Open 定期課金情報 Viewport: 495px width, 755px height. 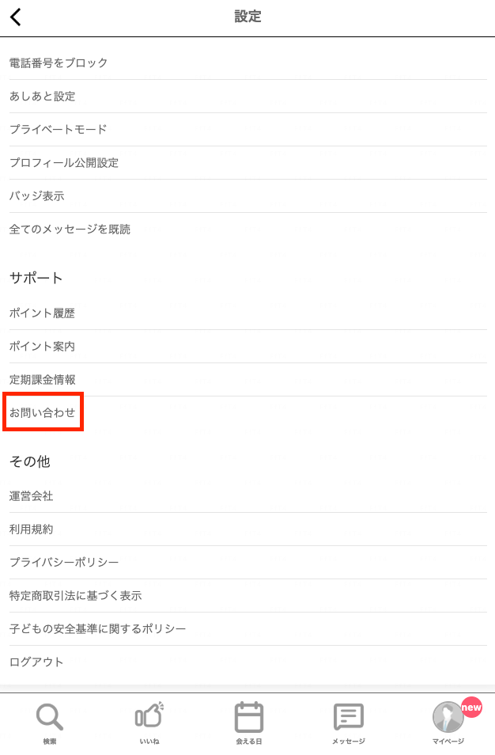click(x=248, y=380)
